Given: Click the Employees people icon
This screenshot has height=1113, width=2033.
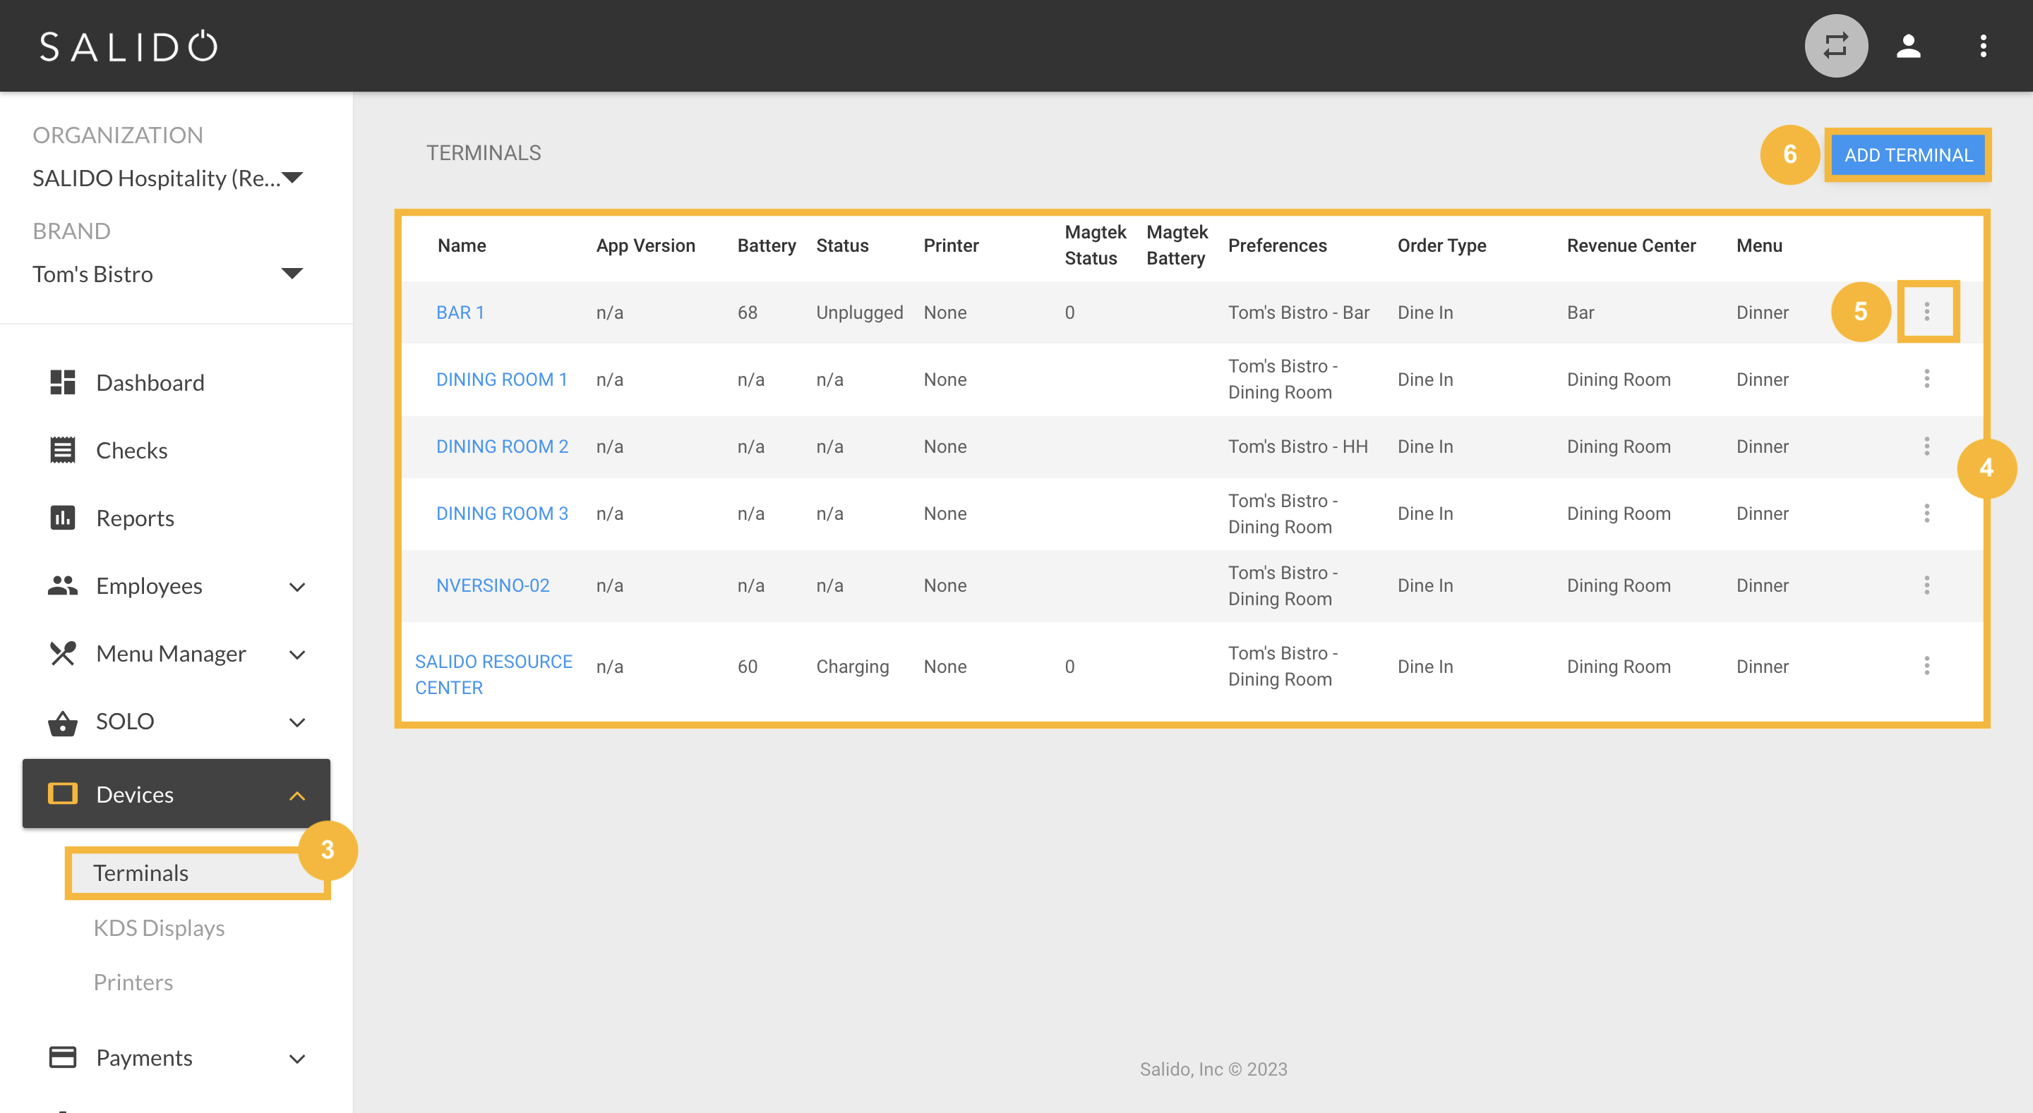Looking at the screenshot, I should [x=62, y=585].
